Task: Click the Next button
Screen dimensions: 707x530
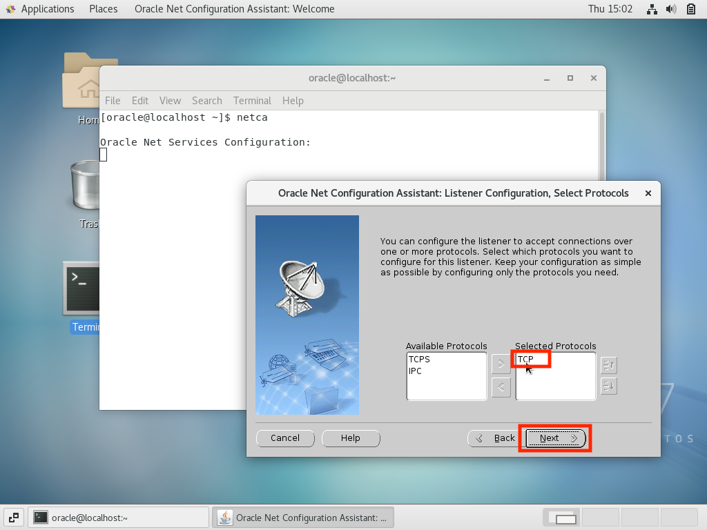Action: click(556, 438)
